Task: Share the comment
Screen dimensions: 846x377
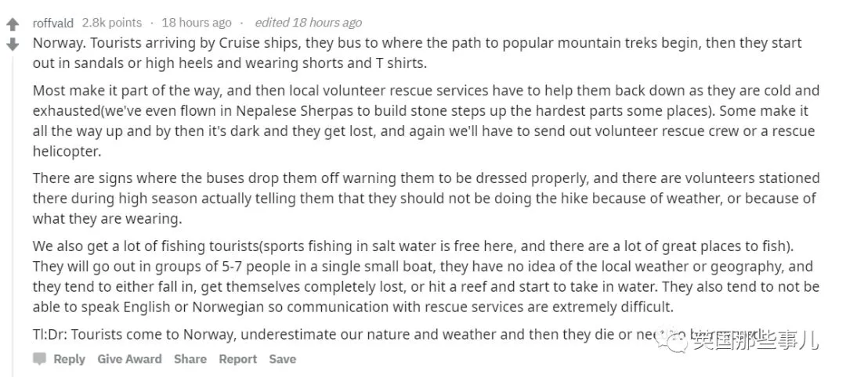Action: pos(190,359)
